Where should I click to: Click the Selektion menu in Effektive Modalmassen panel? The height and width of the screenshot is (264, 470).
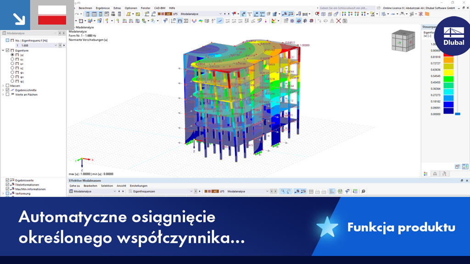tap(107, 186)
